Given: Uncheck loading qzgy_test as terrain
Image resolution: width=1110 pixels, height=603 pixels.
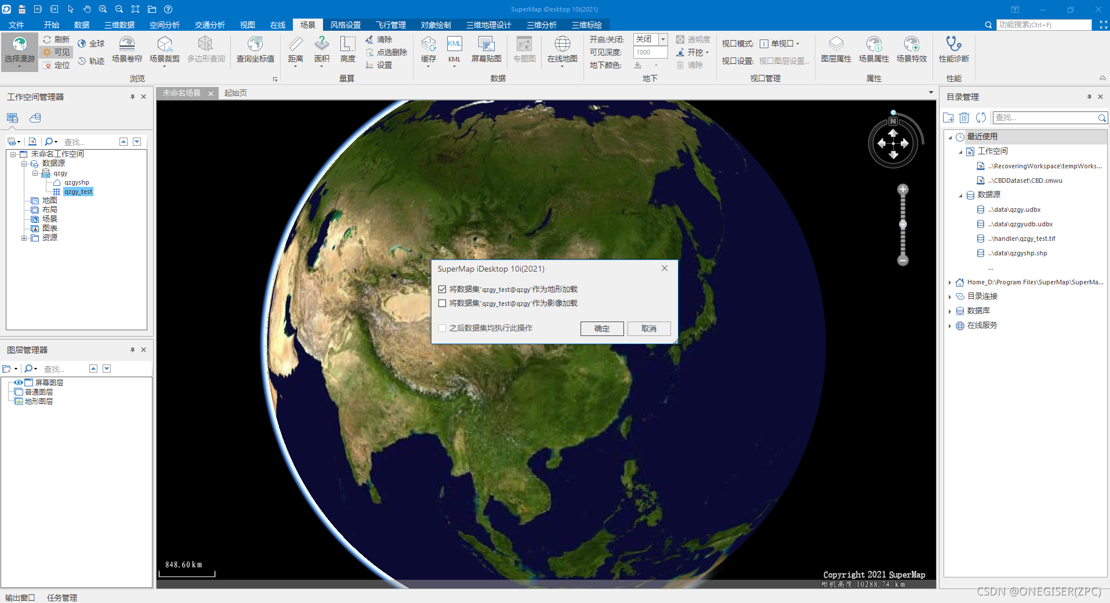Looking at the screenshot, I should (442, 288).
